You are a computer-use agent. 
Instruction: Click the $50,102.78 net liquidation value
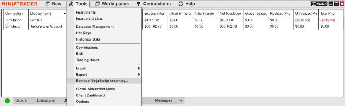point(228,26)
